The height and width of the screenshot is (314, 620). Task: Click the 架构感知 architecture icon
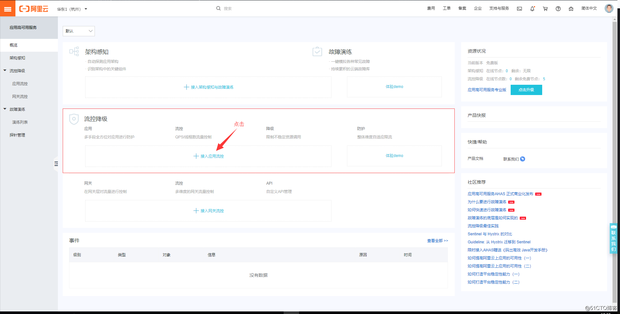click(74, 51)
